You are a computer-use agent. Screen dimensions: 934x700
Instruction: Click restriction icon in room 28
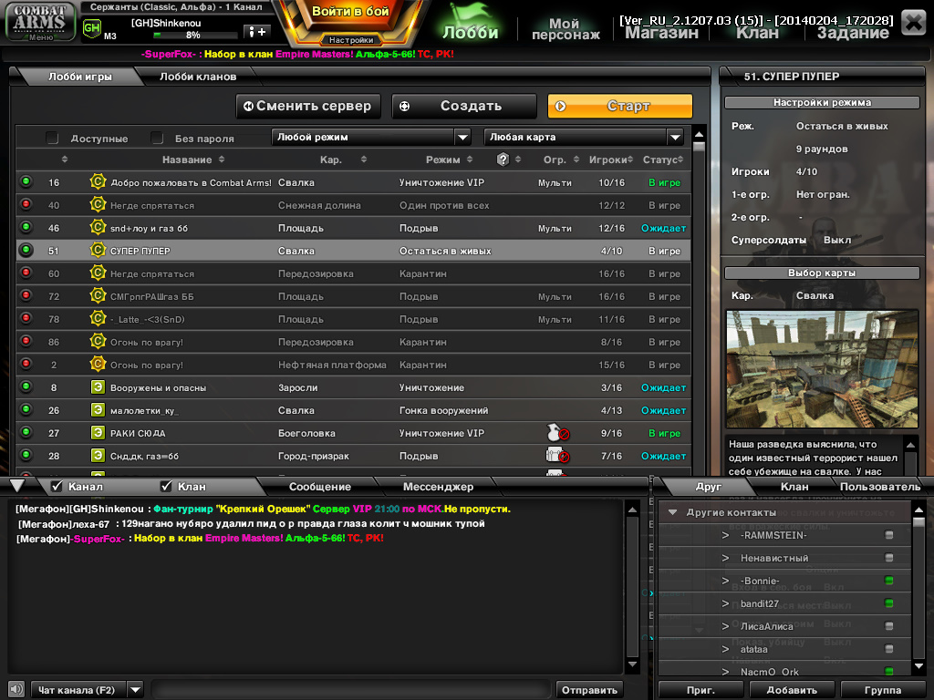click(557, 456)
